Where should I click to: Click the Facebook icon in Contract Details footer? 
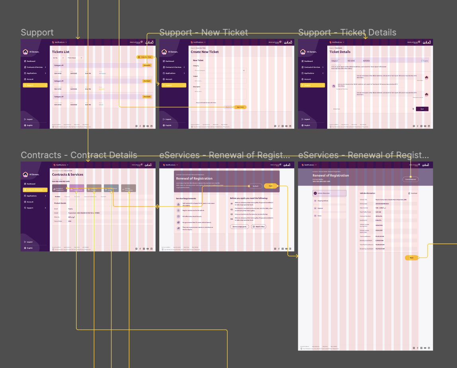tap(140, 249)
